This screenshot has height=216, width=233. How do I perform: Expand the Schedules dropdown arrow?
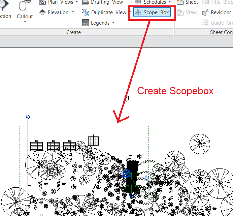coord(170,2)
